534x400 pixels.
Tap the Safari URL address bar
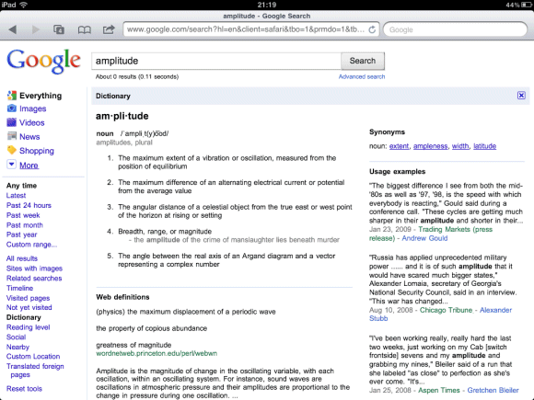[246, 29]
